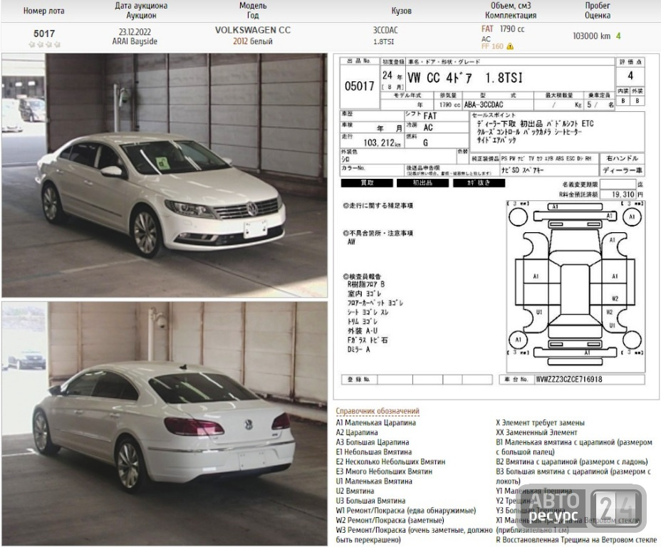This screenshot has height=547, width=661.
Task: Open the rear photo of the white Volkswagen
Action: 165,424
